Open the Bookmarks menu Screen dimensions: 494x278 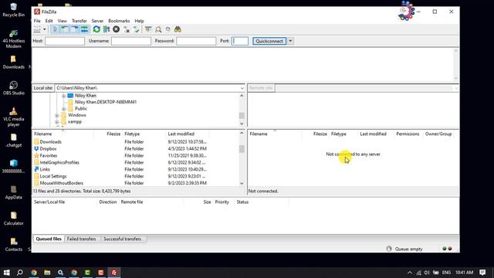[x=119, y=21]
